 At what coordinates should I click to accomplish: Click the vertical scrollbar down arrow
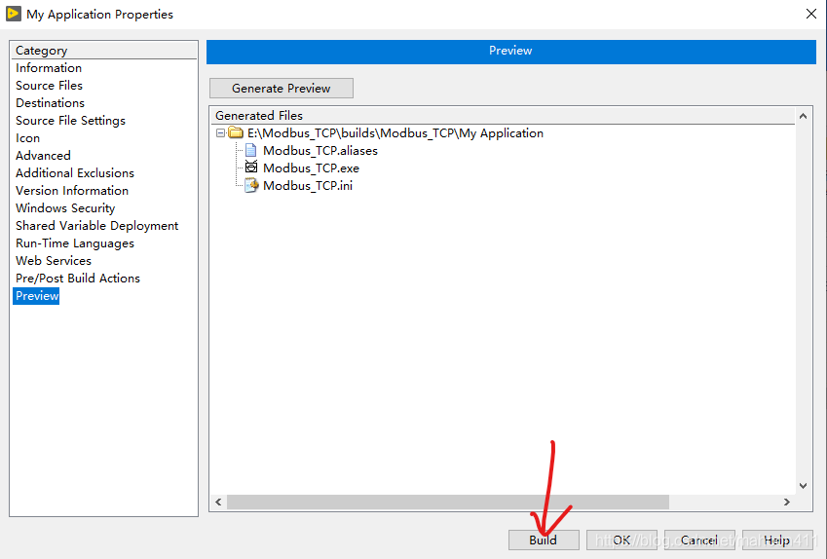point(803,486)
